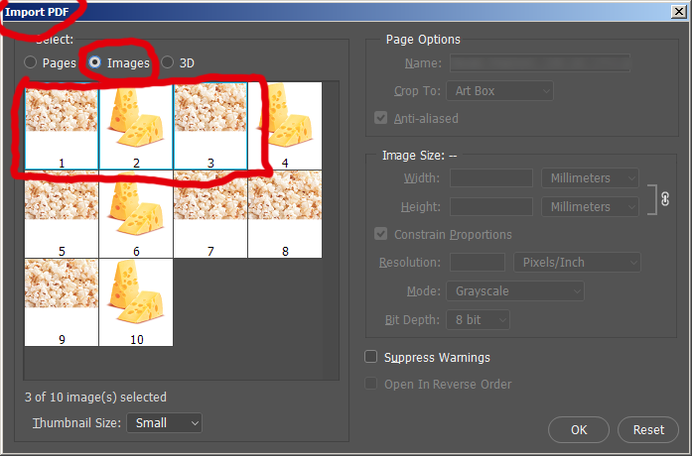Select the Images radio button
Image resolution: width=692 pixels, height=456 pixels.
95,62
